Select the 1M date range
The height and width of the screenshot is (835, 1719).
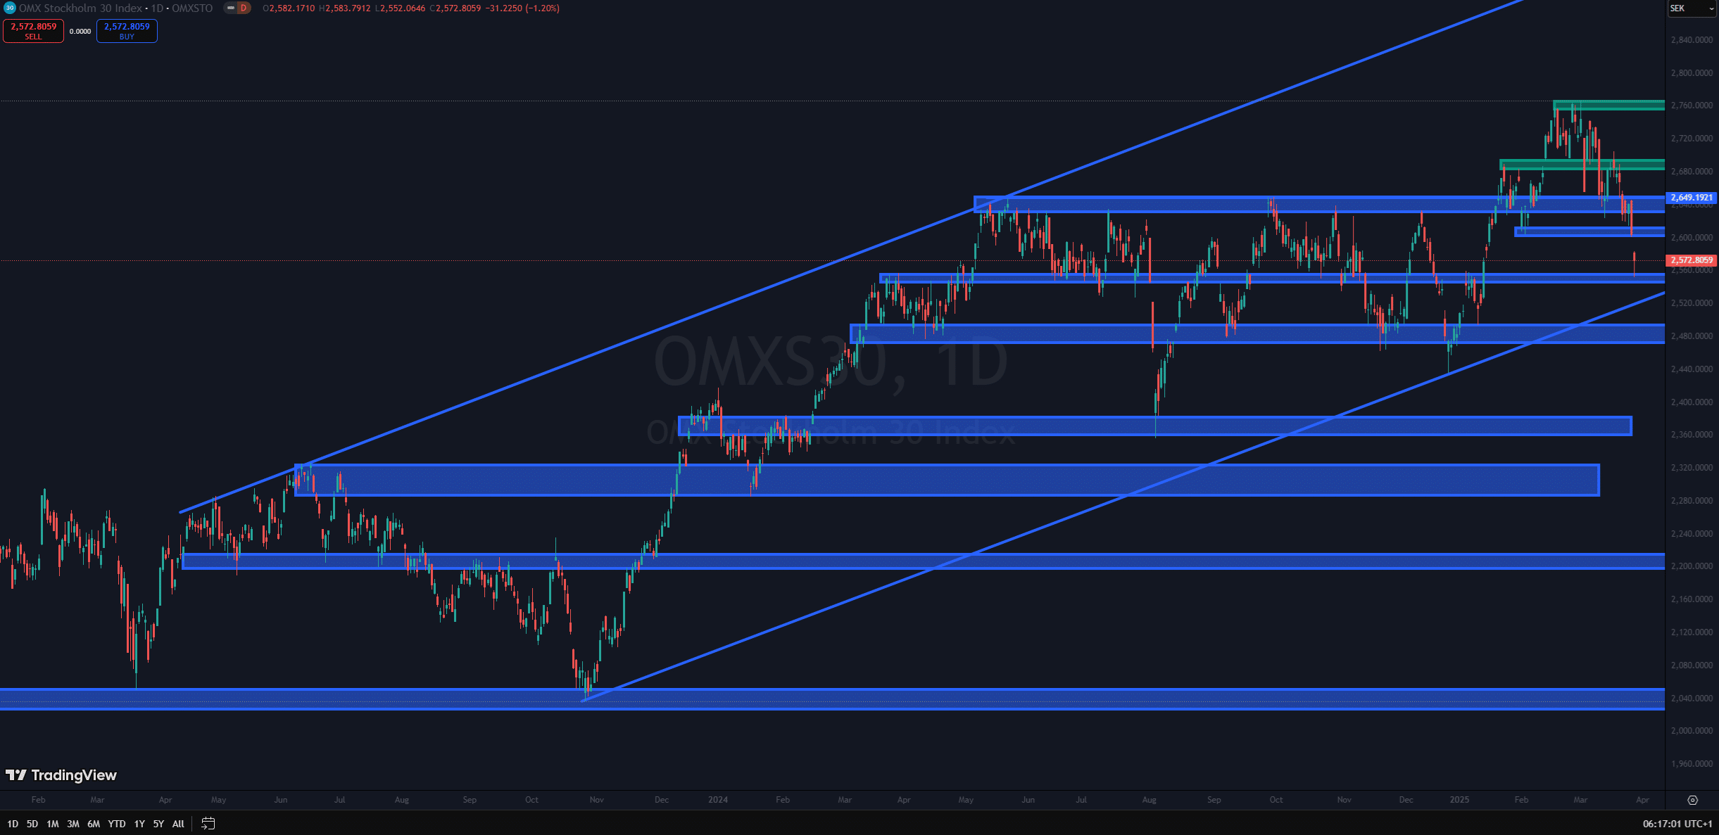tap(53, 824)
